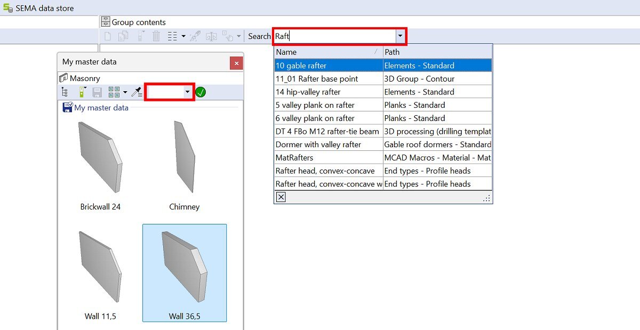Viewport: 640px width, 330px height.
Task: Click the delete trash icon in Group contents toolbar
Action: (x=156, y=36)
